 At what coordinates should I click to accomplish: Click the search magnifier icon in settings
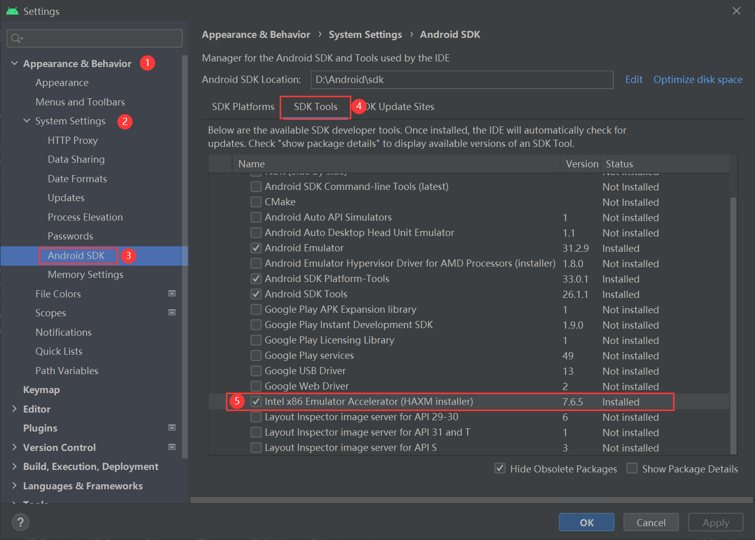(x=16, y=38)
